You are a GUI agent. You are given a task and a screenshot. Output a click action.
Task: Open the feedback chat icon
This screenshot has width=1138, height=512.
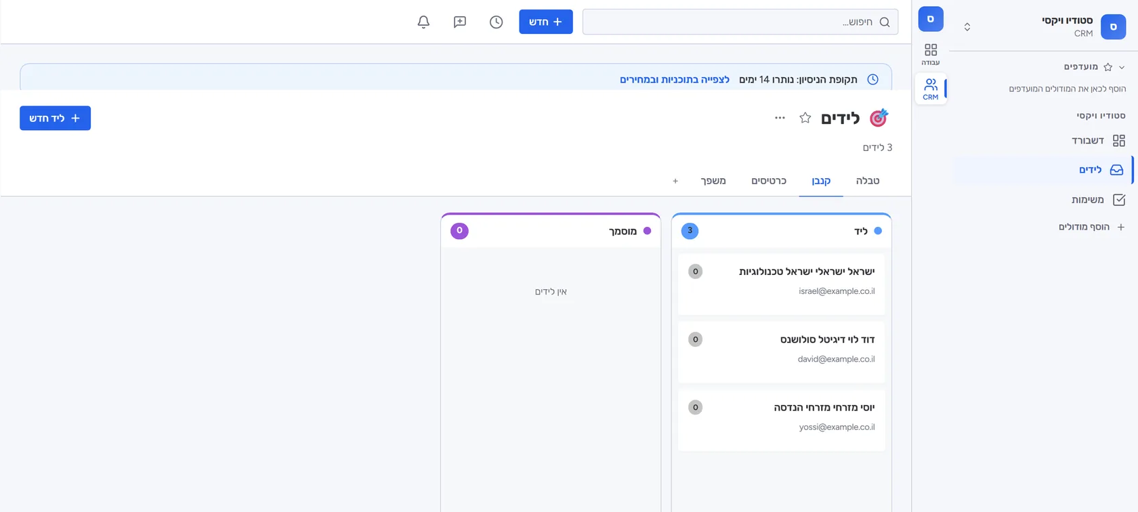(460, 22)
